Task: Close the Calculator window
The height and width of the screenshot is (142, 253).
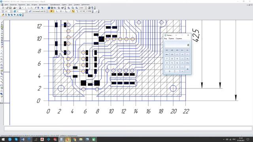Action: tap(188, 35)
